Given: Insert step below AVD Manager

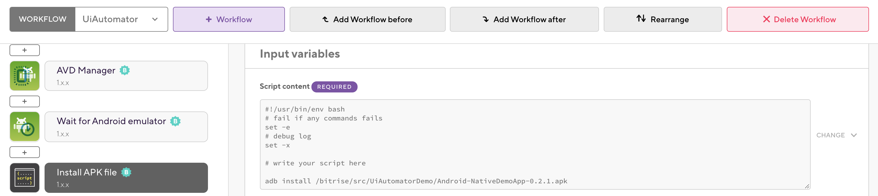Looking at the screenshot, I should 25,101.
